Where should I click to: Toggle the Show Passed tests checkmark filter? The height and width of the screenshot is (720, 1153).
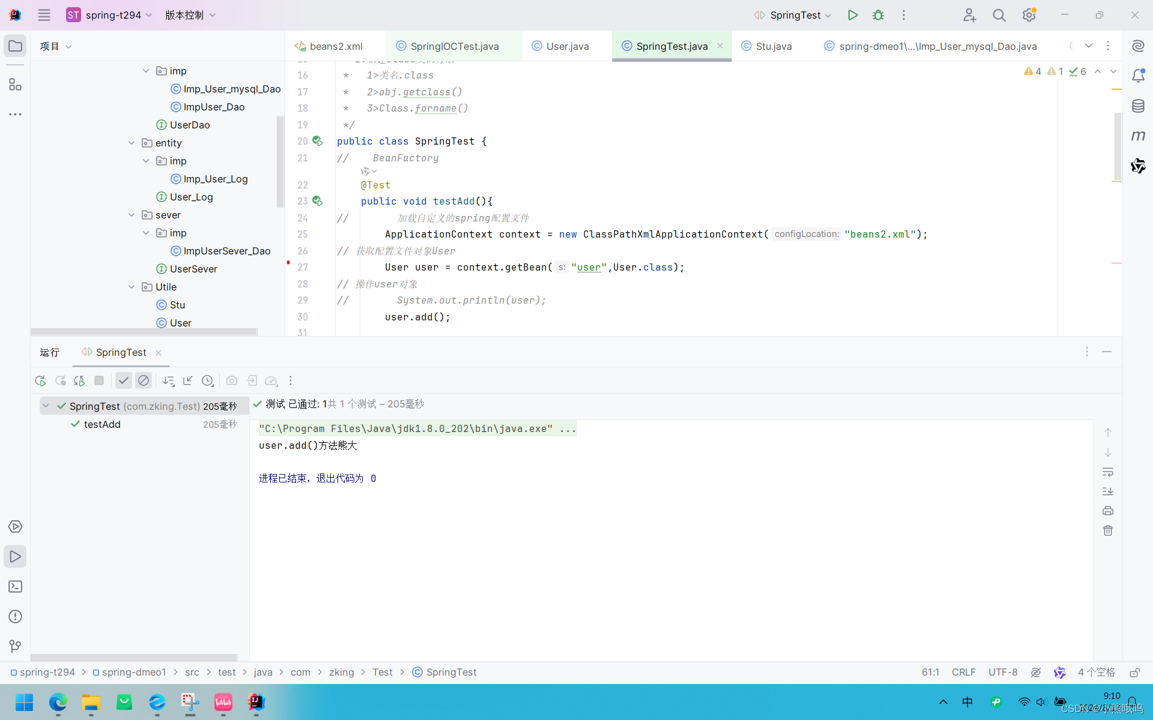pos(123,380)
